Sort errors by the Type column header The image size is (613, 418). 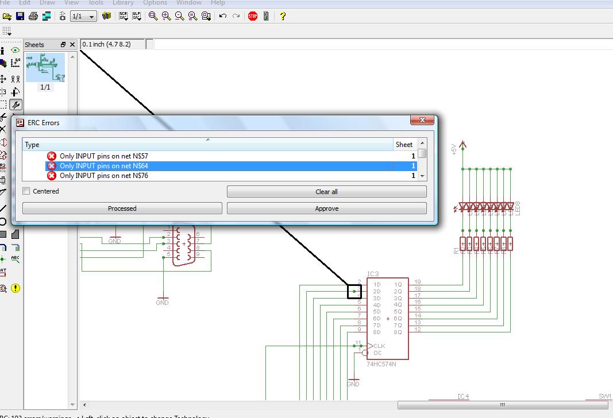tap(207, 145)
